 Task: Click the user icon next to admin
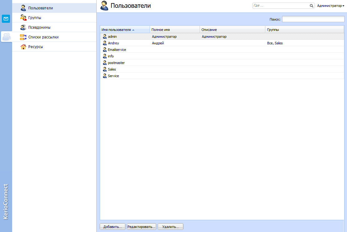coord(105,37)
